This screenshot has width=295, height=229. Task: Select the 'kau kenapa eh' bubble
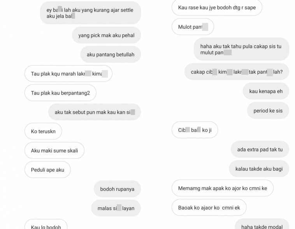266,91
